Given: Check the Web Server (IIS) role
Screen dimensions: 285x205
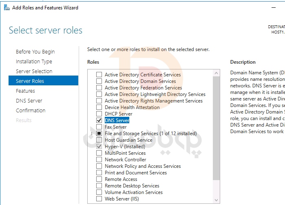Looking at the screenshot, I should (99, 199).
